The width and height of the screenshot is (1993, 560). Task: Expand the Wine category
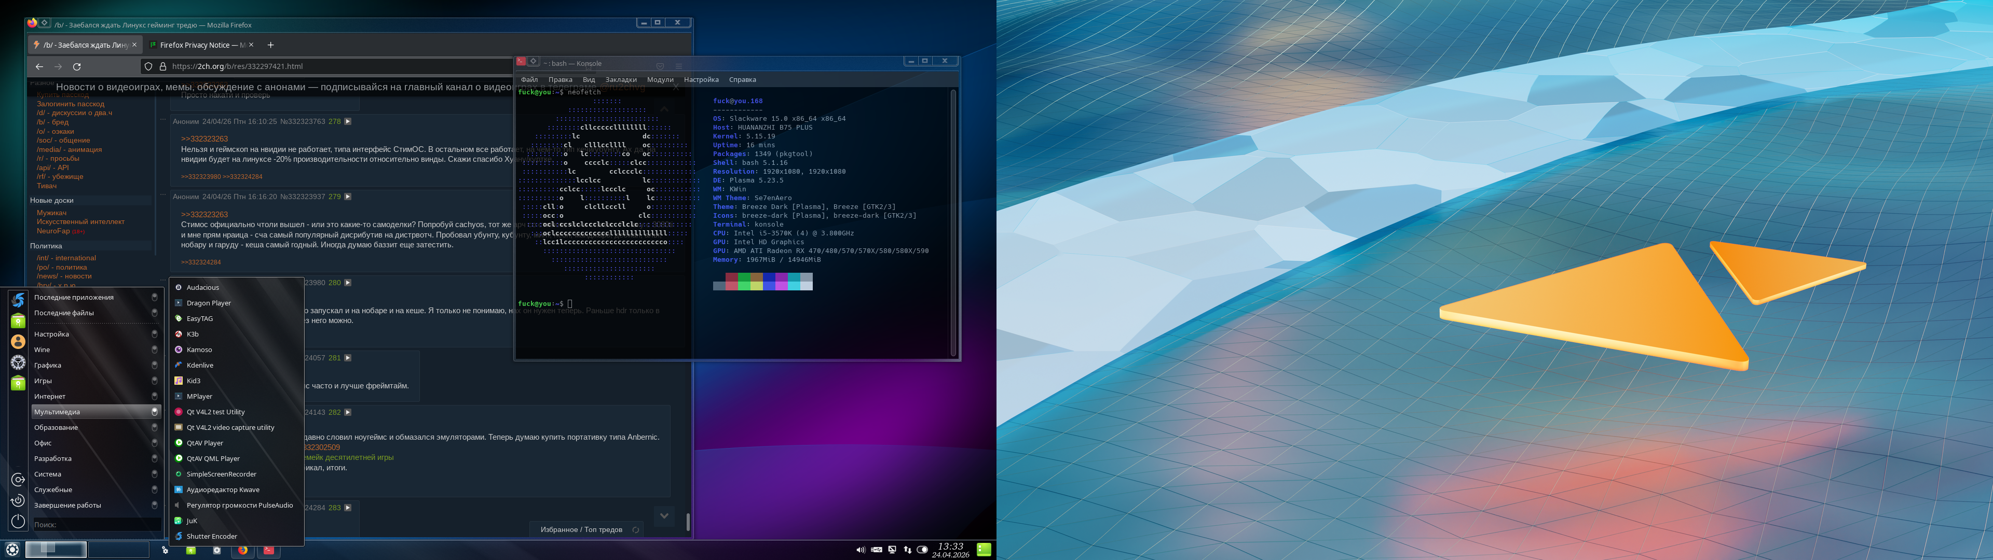(96, 349)
